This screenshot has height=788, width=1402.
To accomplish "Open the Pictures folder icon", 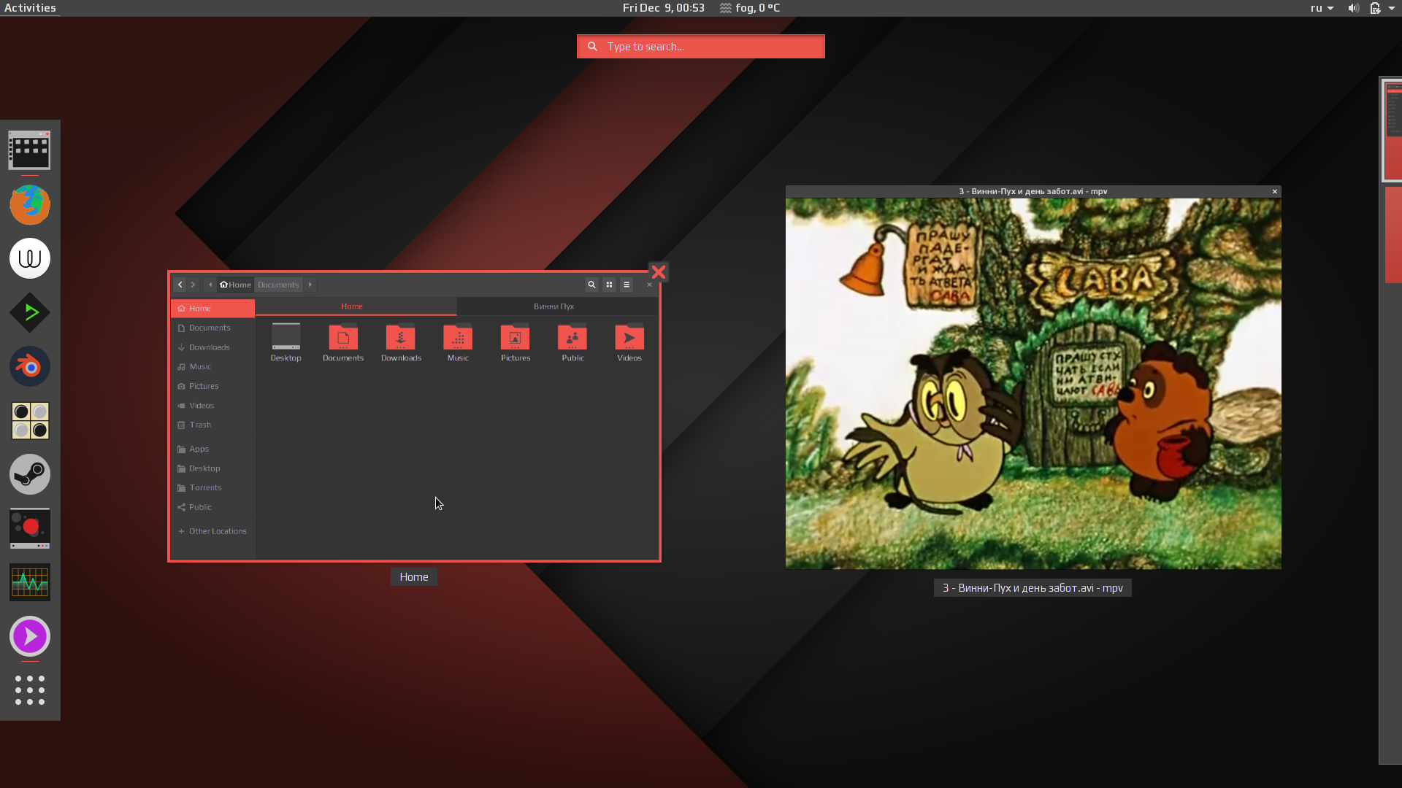I will (x=516, y=342).
